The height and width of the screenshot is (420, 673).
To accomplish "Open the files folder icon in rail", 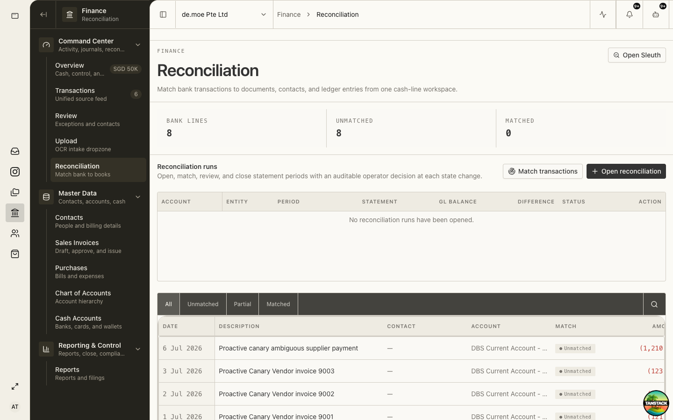I will pos(15,192).
